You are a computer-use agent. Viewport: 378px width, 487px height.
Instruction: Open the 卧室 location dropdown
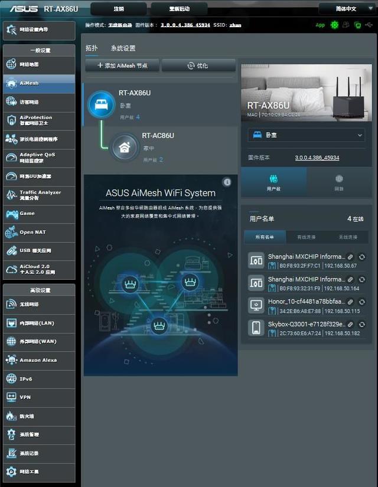(x=306, y=135)
